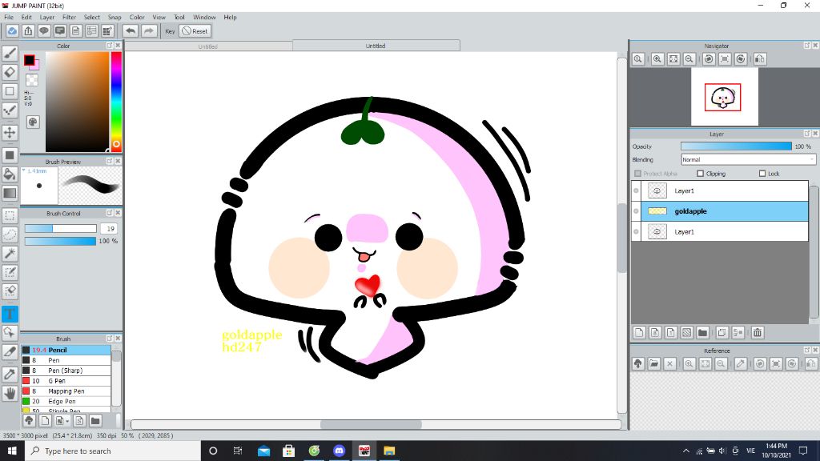Image resolution: width=820 pixels, height=461 pixels.
Task: Open a reference image from folder
Action: [x=653, y=364]
